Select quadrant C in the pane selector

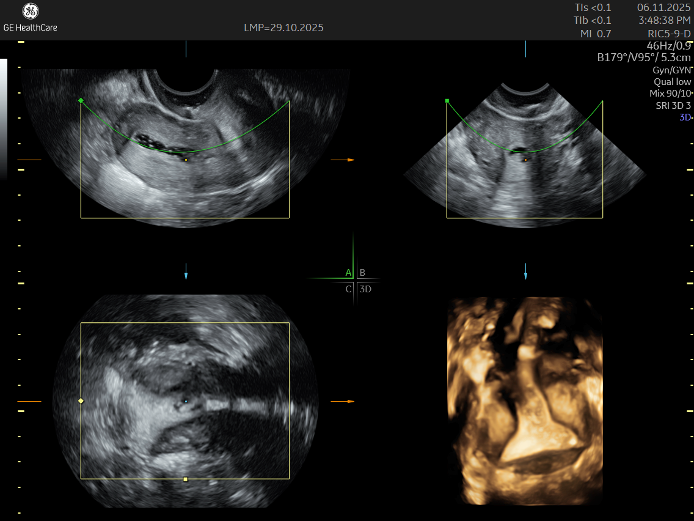tap(348, 289)
